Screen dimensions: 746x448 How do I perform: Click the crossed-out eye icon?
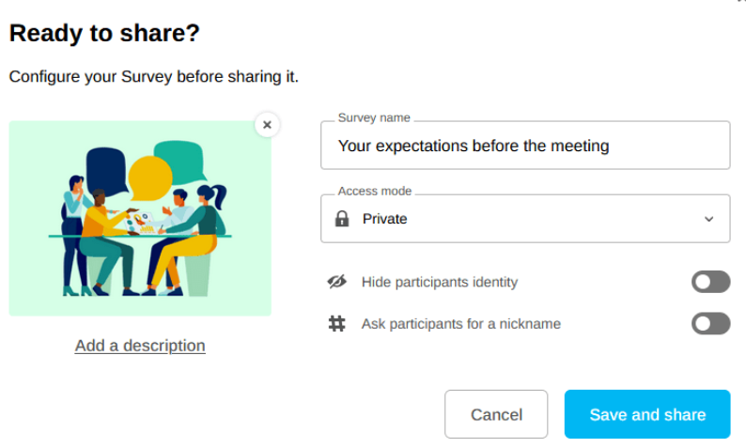336,282
